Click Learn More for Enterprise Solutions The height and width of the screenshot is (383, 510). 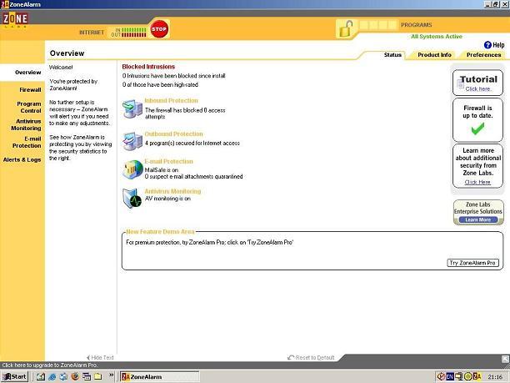[477, 219]
